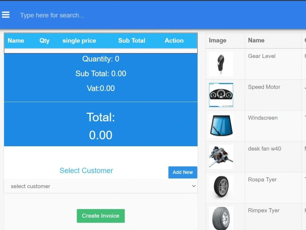Click the Sub Total: 0.00 summary

coord(101,74)
